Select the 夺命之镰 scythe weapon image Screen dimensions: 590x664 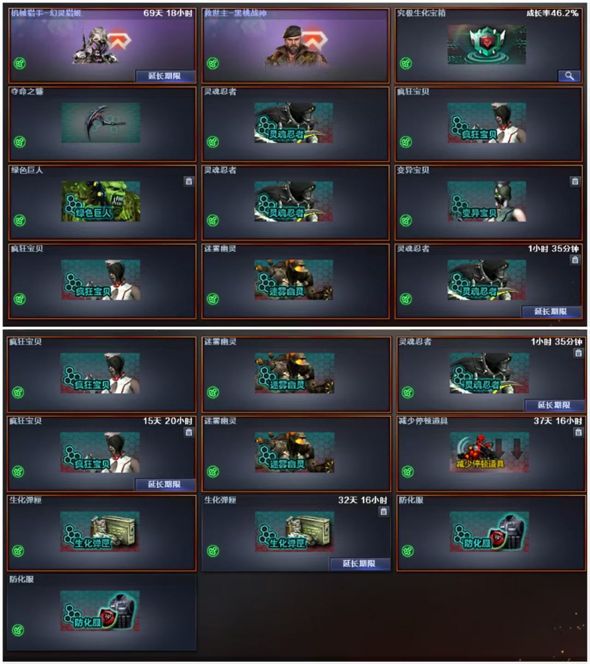coord(101,123)
